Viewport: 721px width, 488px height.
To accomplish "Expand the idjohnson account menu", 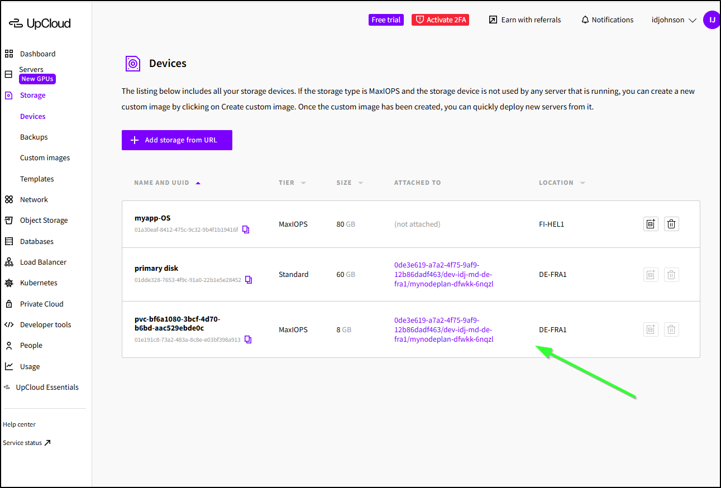I will (674, 20).
